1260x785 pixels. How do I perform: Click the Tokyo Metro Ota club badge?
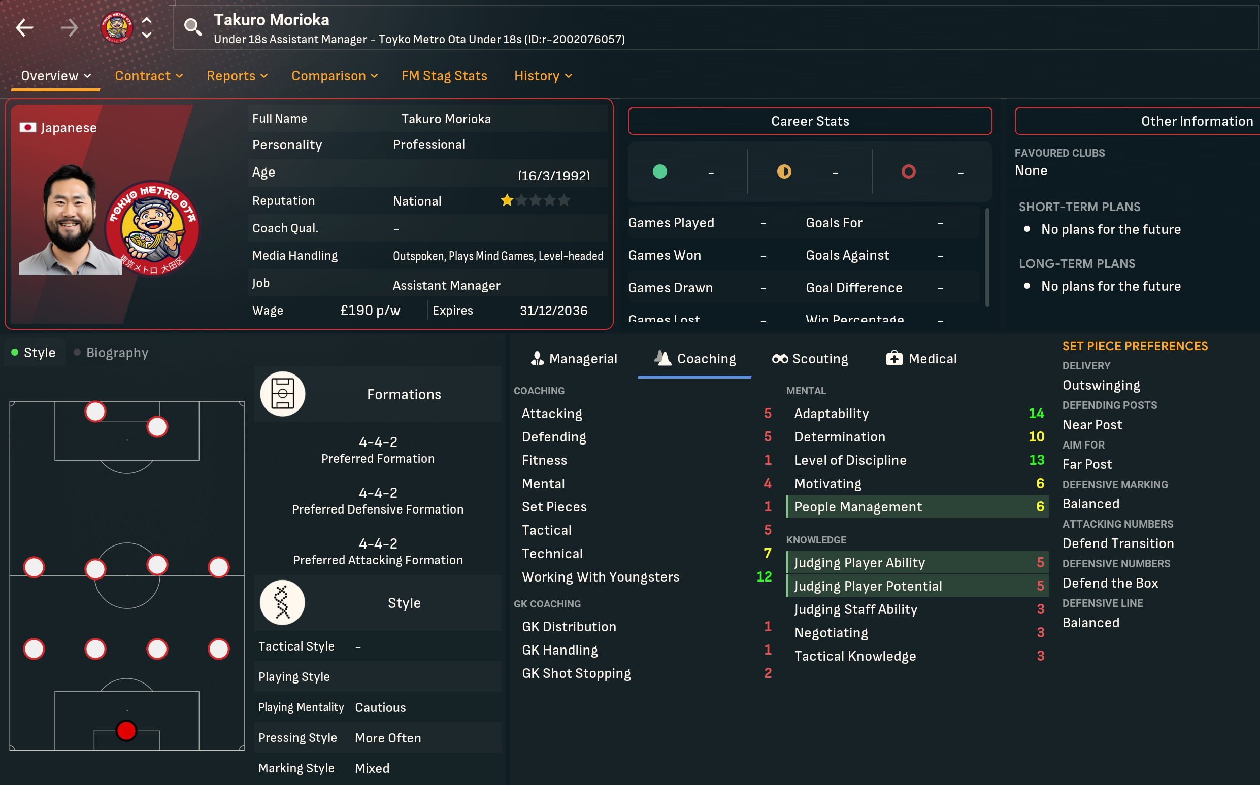pos(116,27)
